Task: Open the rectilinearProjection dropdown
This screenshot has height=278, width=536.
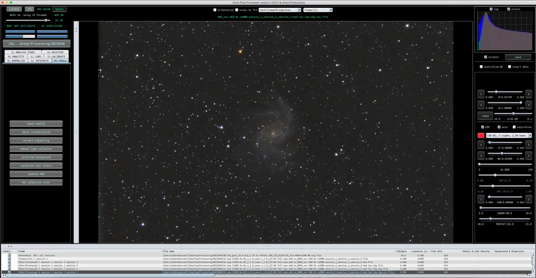Action: [280, 10]
